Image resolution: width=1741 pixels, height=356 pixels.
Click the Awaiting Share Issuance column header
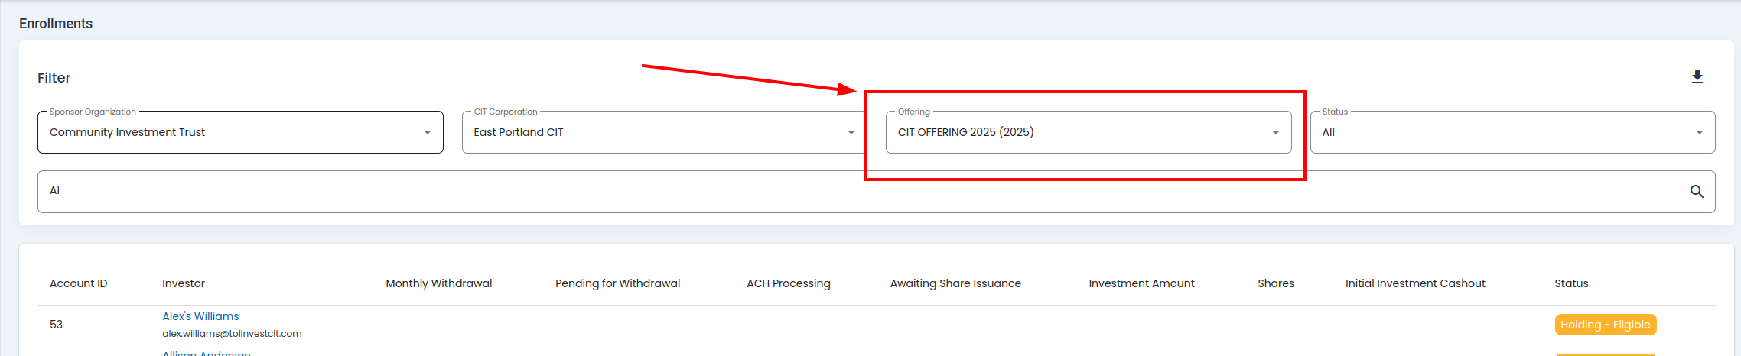click(x=955, y=283)
